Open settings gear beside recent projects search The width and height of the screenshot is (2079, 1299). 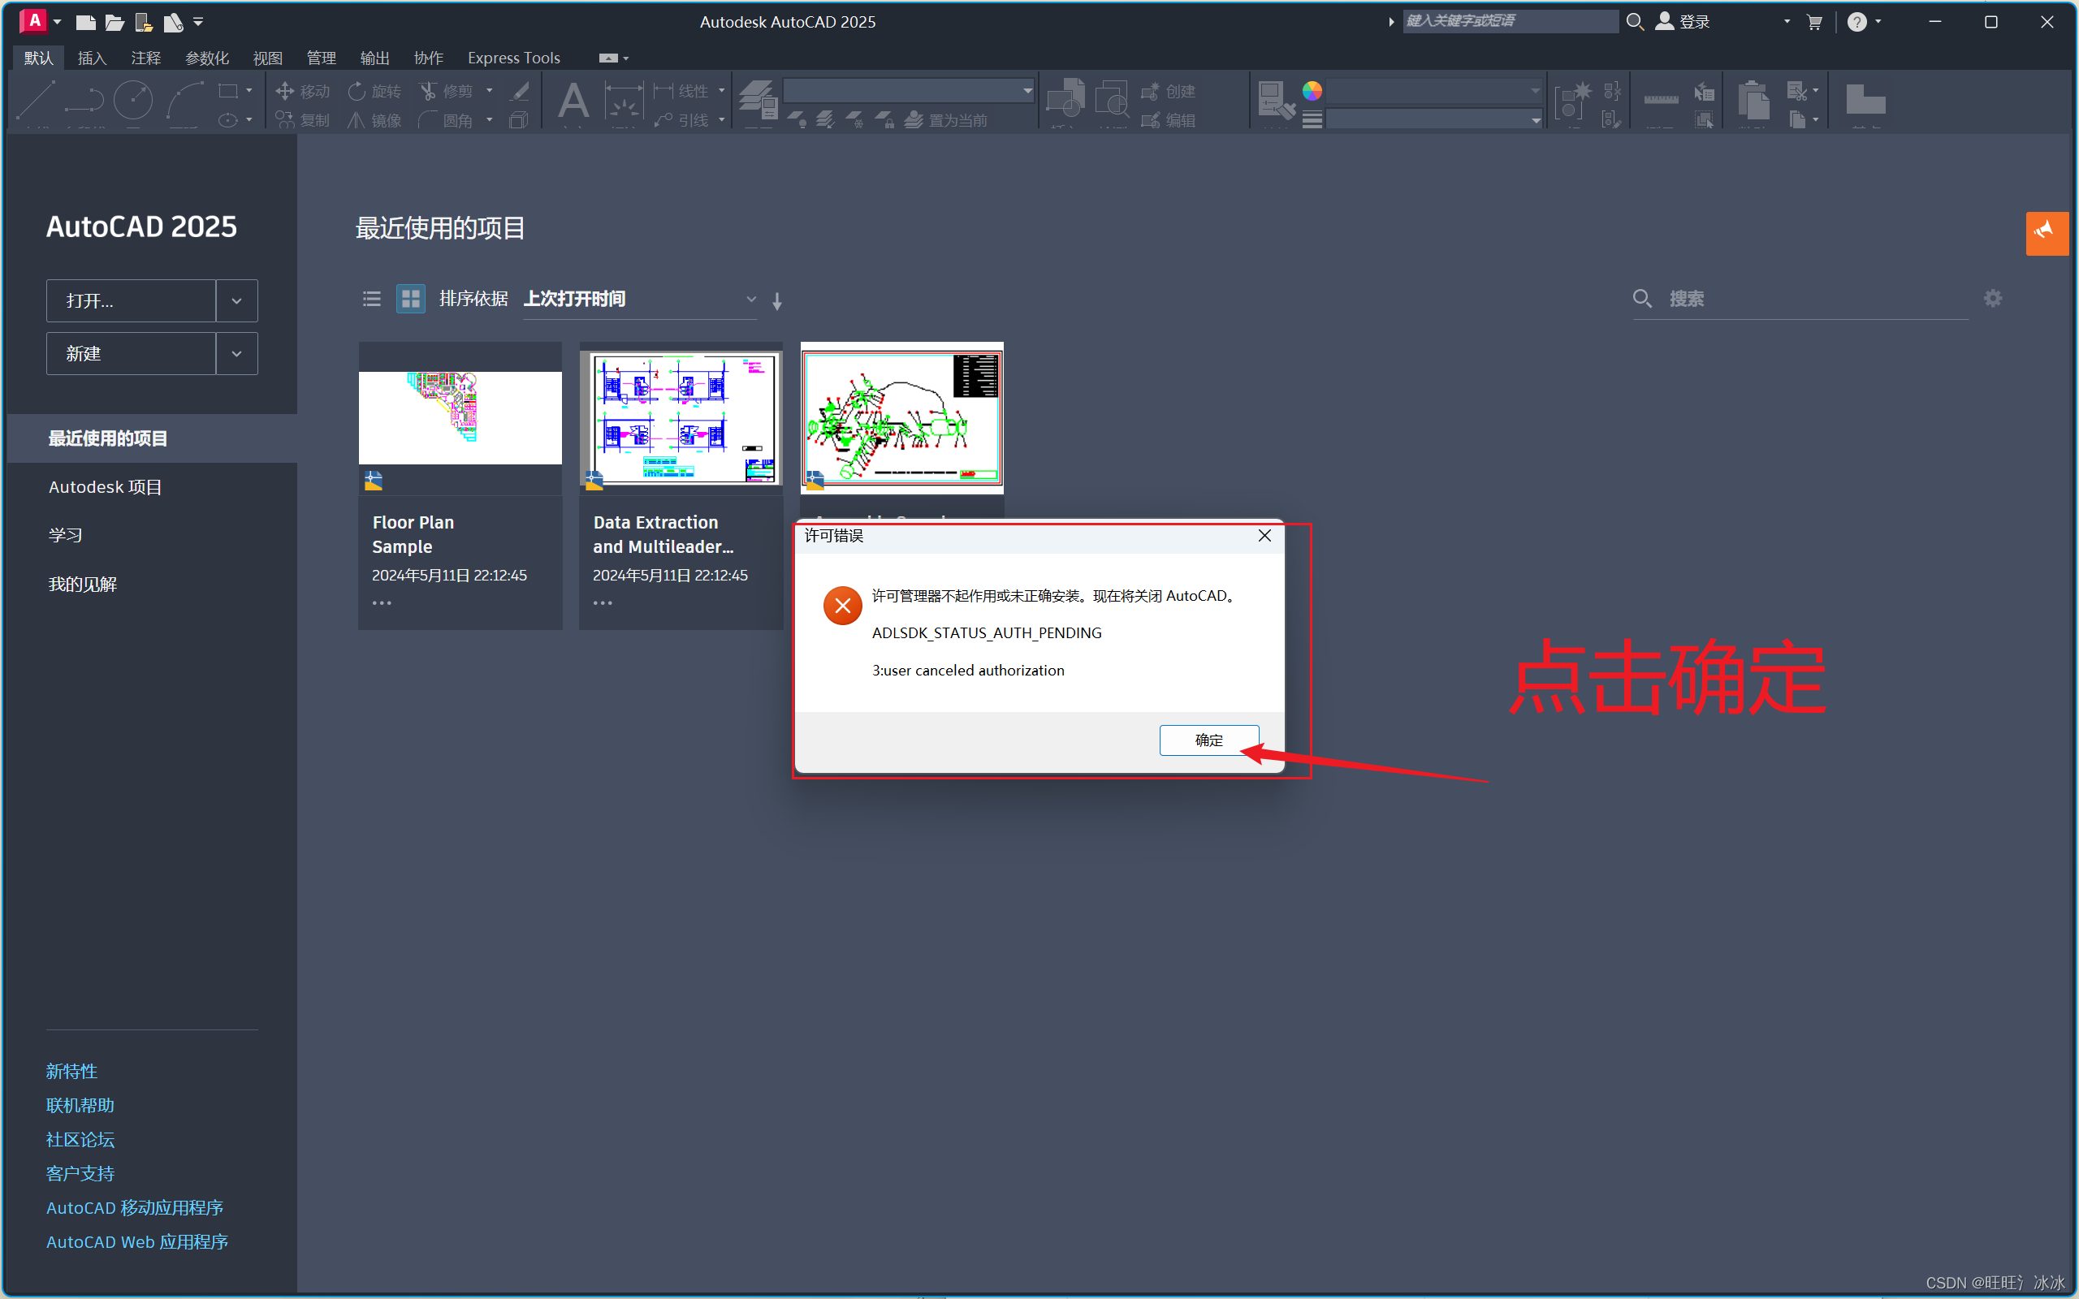tap(1993, 298)
